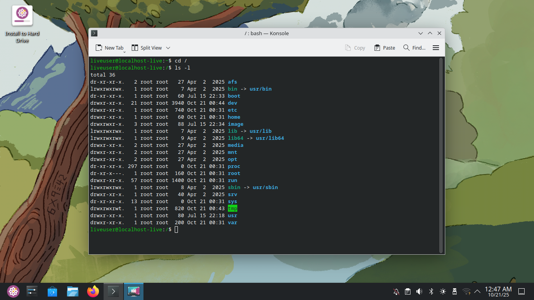
Task: Open Bluetooth settings in system tray
Action: pyautogui.click(x=431, y=291)
